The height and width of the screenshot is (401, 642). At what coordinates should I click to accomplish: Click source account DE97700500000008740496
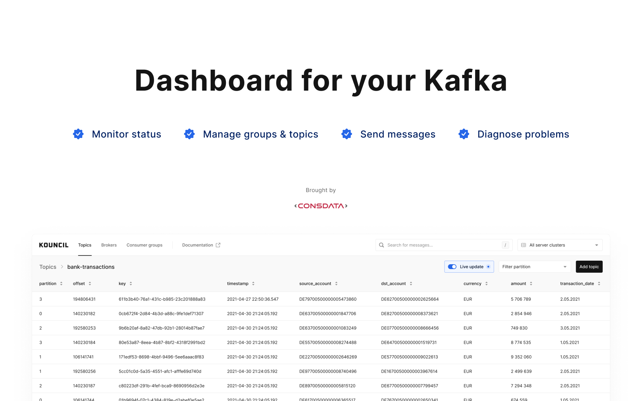coord(328,371)
